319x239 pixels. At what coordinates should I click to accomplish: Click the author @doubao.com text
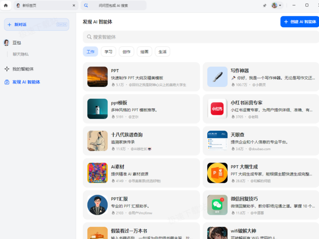coord(260,149)
